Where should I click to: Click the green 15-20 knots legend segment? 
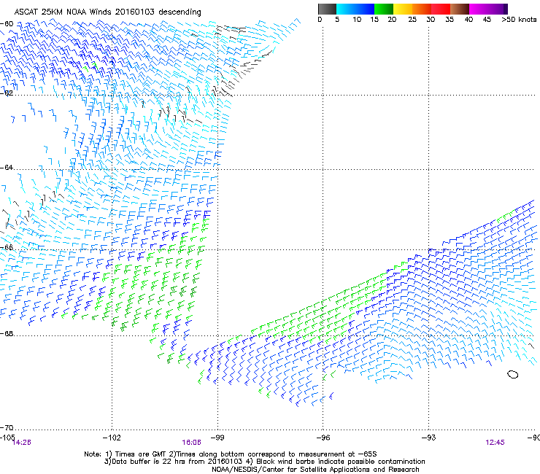384,9
